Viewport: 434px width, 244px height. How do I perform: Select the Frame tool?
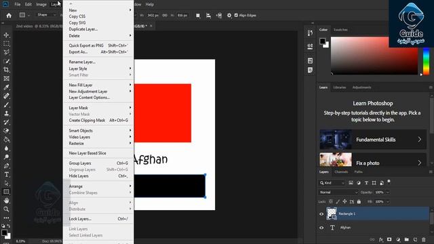(6, 79)
